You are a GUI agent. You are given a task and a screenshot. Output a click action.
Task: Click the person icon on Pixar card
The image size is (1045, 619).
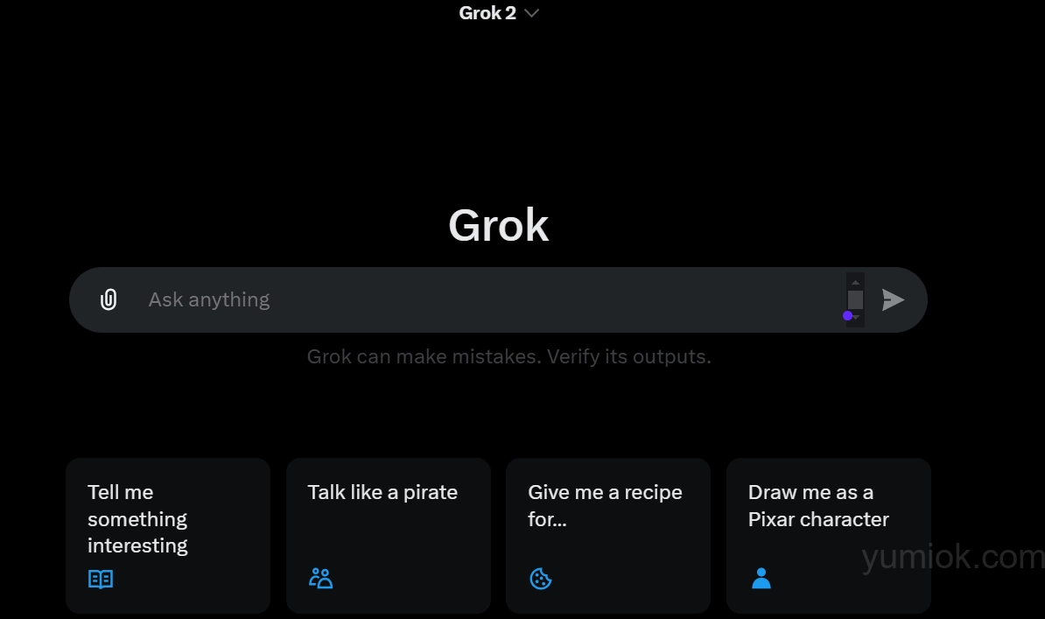coord(761,578)
